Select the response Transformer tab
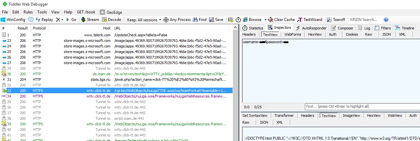 pyautogui.click(x=284, y=115)
